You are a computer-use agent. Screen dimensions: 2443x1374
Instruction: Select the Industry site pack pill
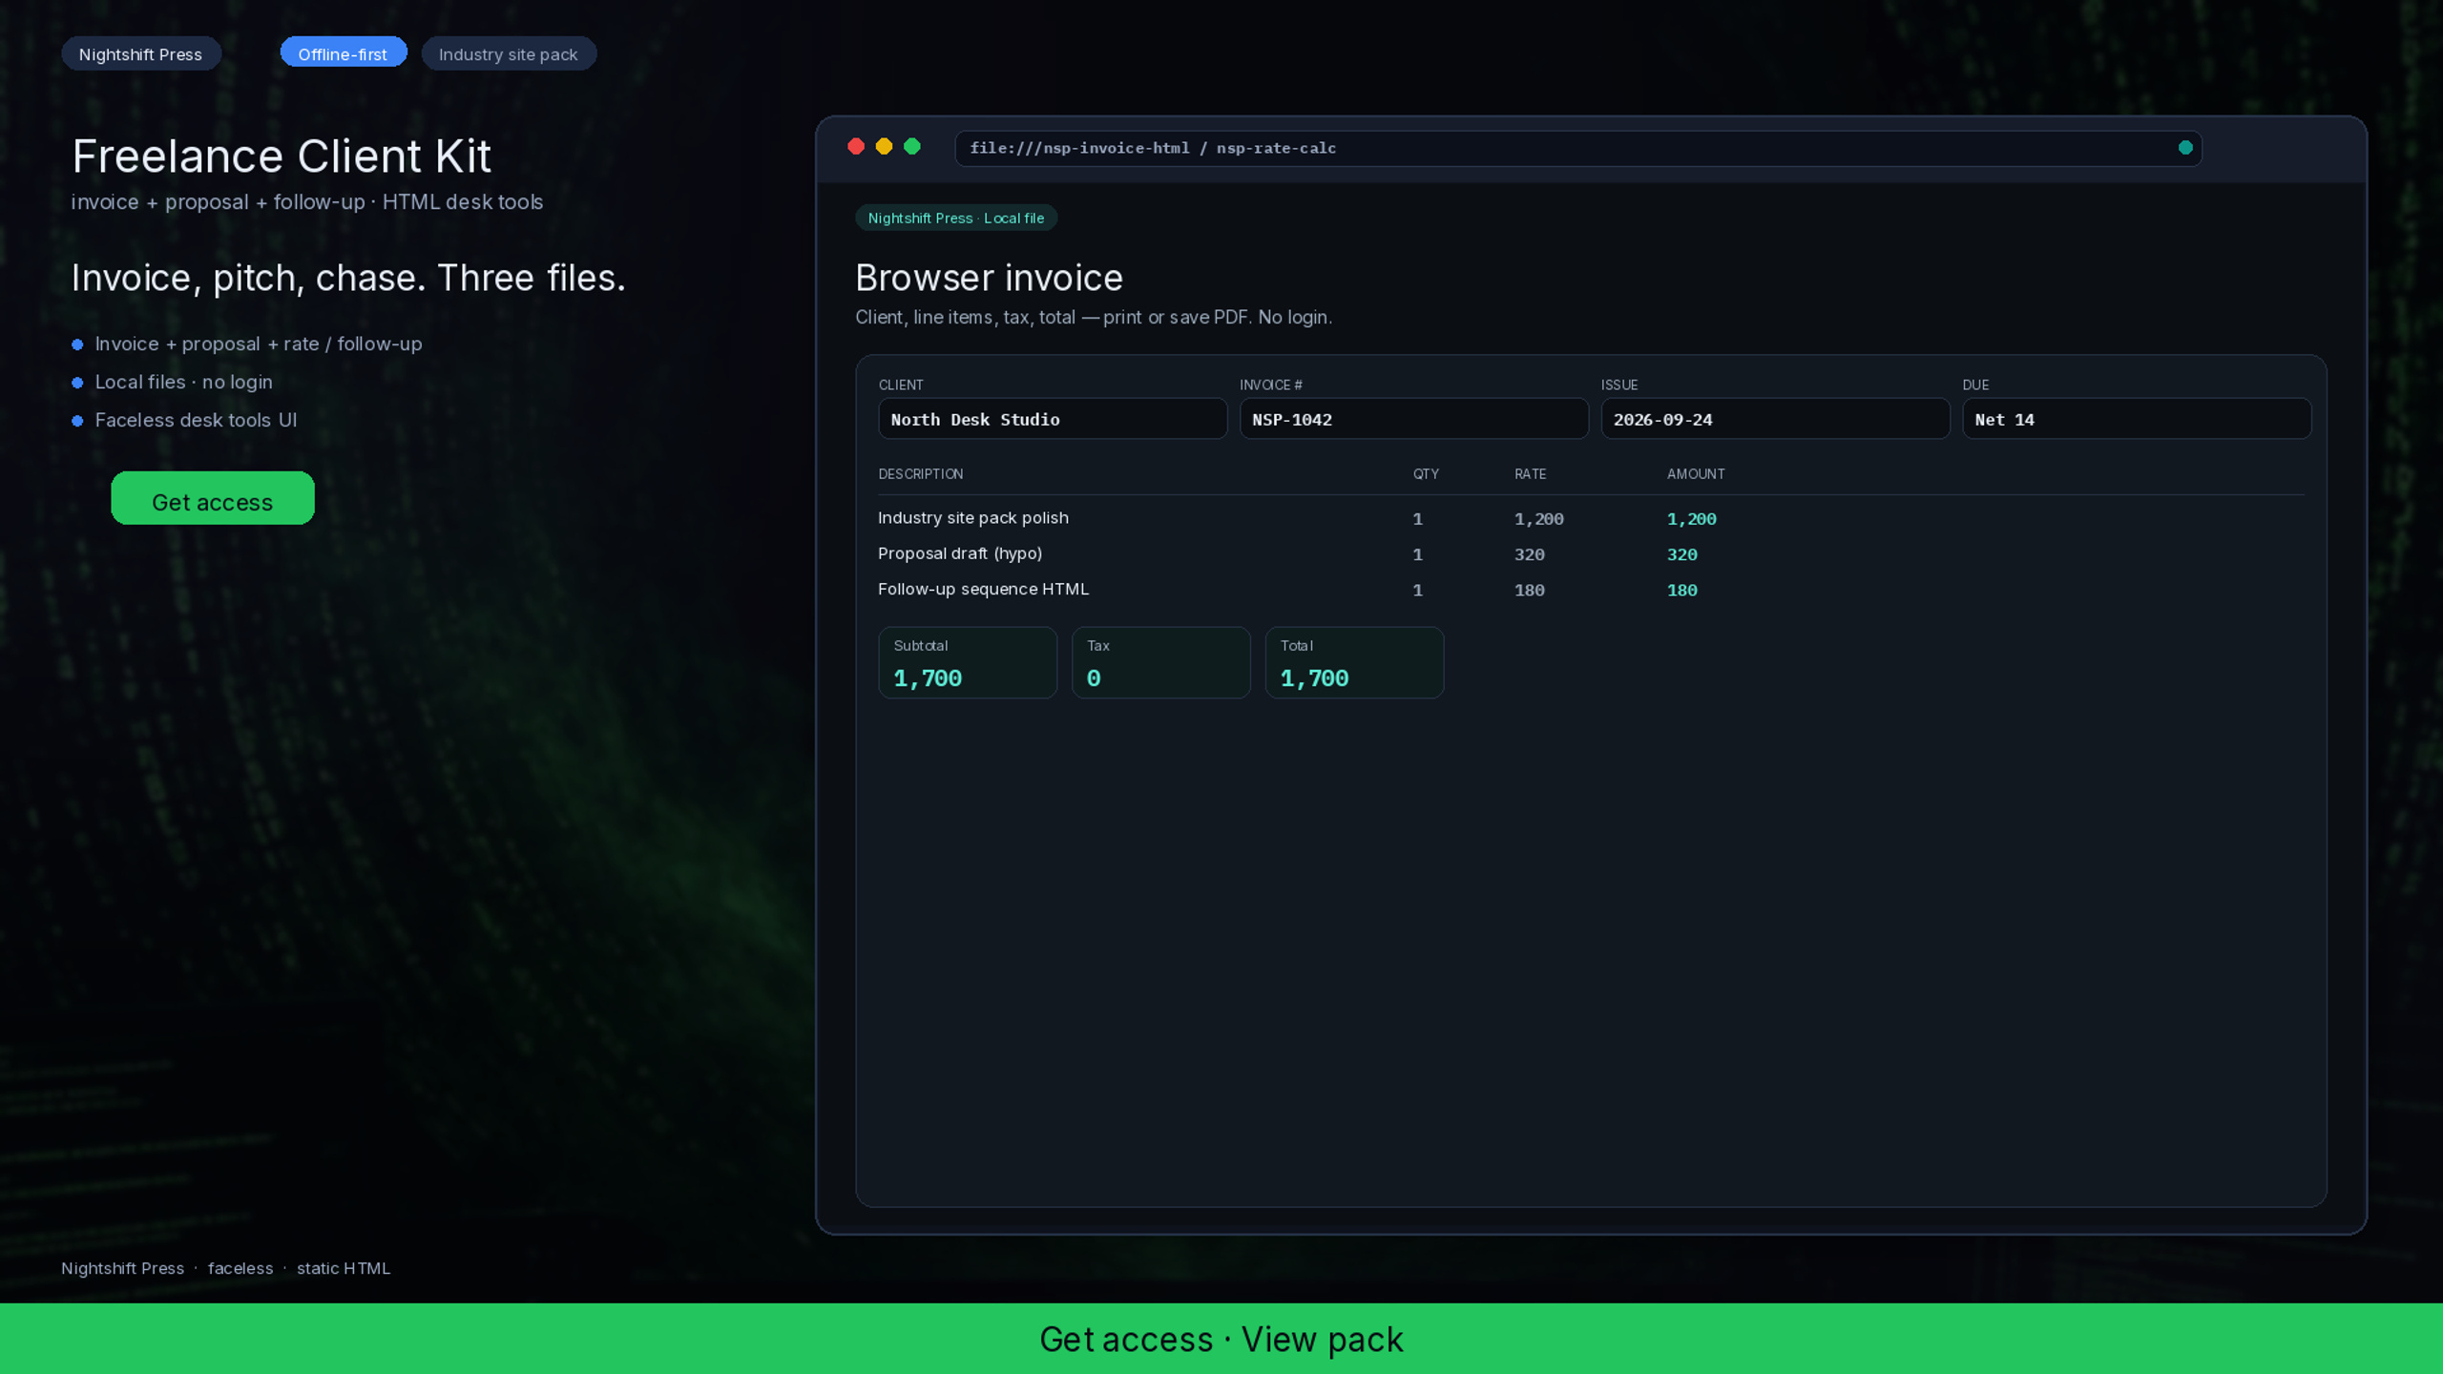pyautogui.click(x=509, y=54)
